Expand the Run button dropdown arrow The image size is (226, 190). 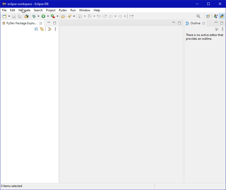pos(48,16)
